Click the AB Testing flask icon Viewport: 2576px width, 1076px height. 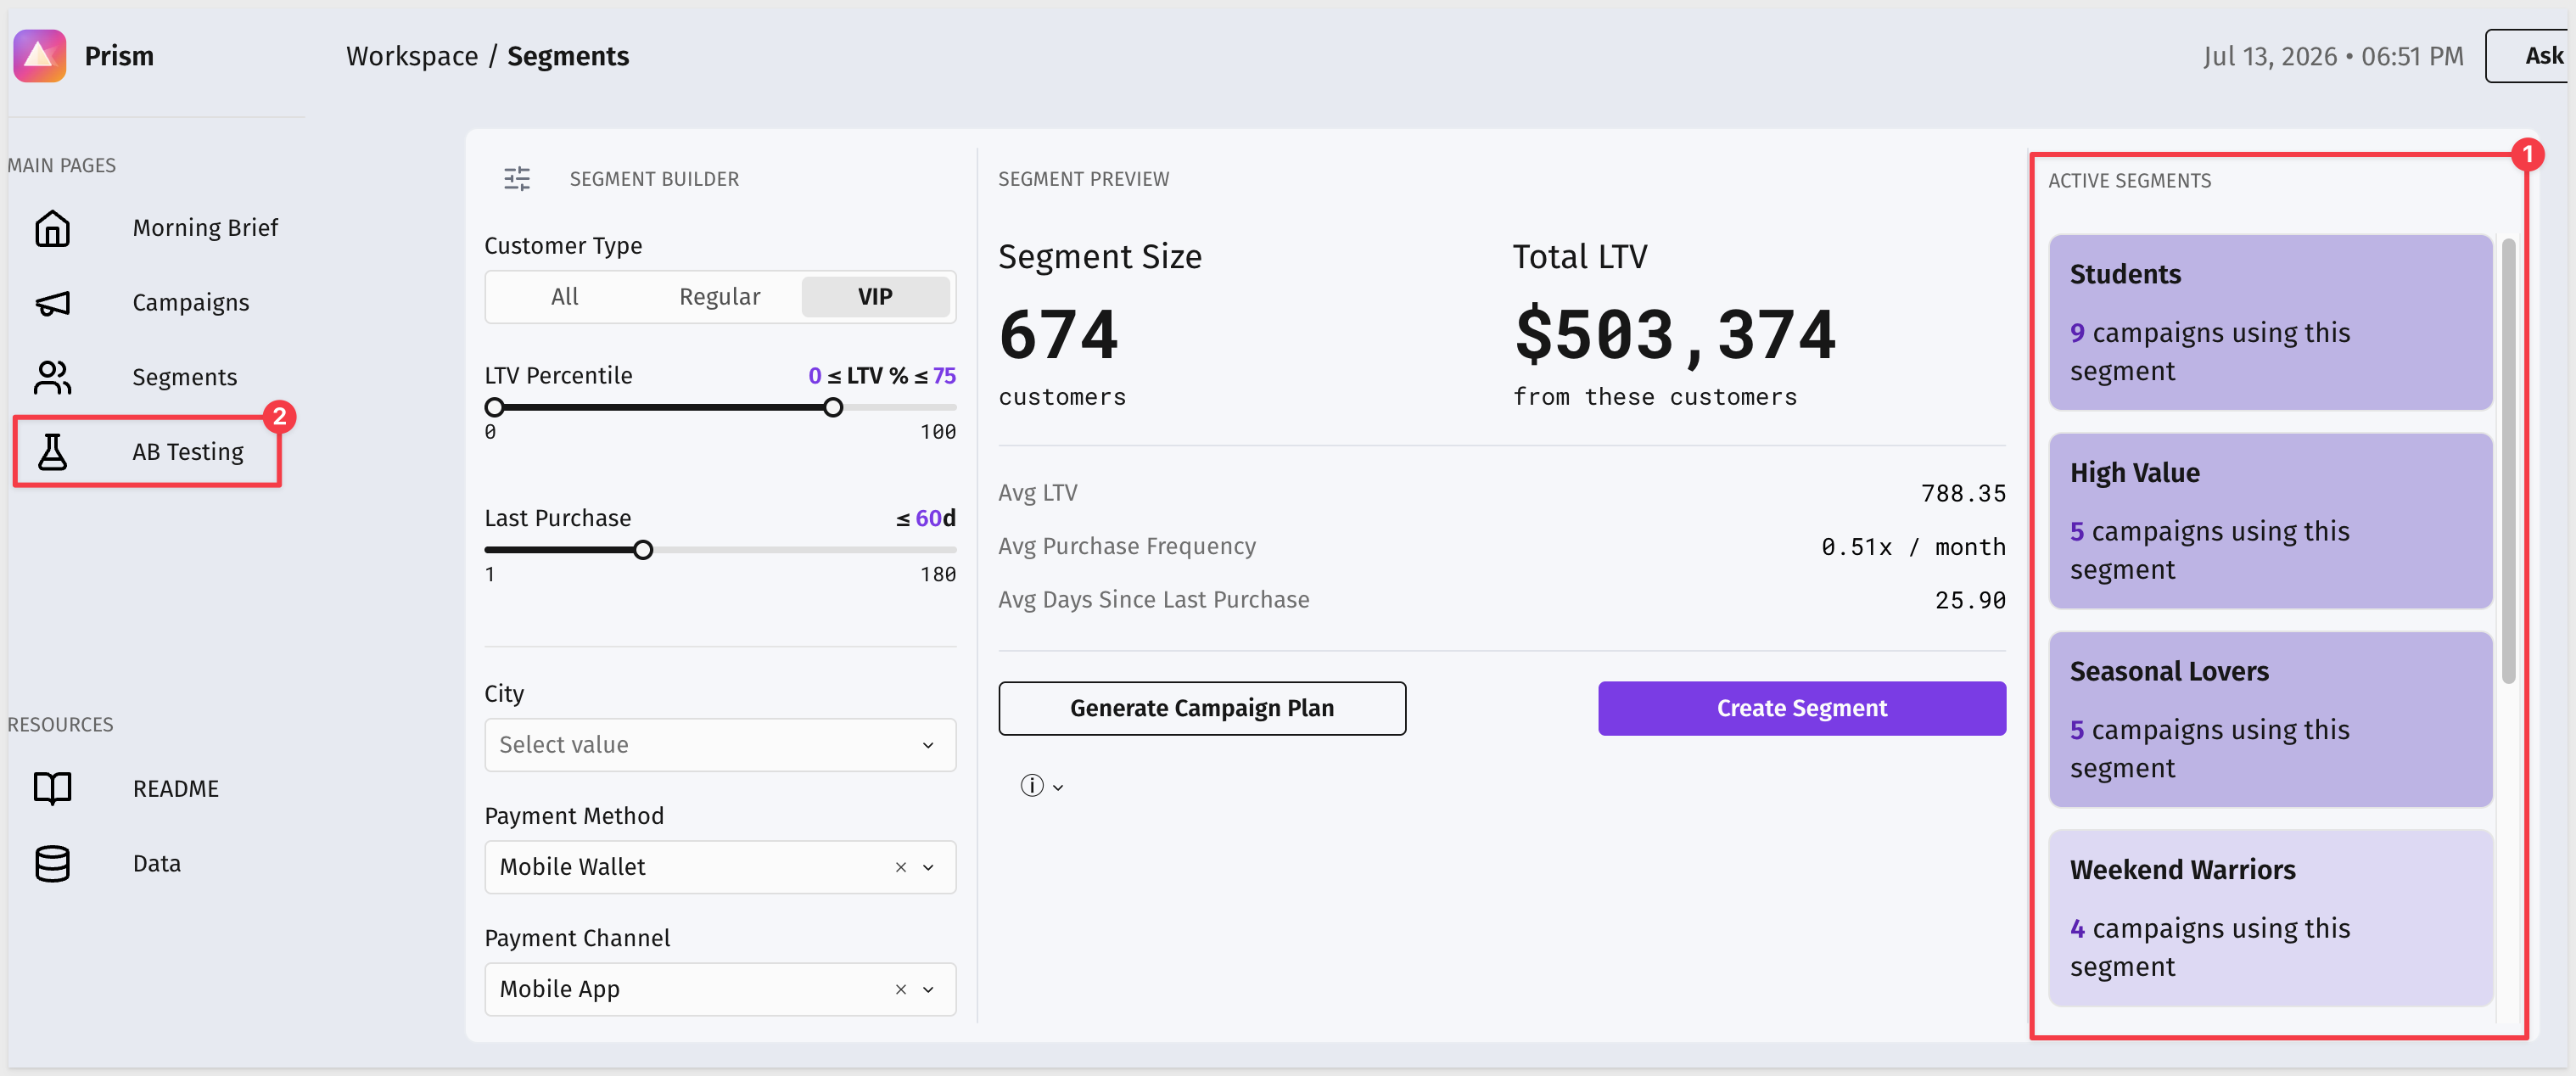[x=52, y=452]
